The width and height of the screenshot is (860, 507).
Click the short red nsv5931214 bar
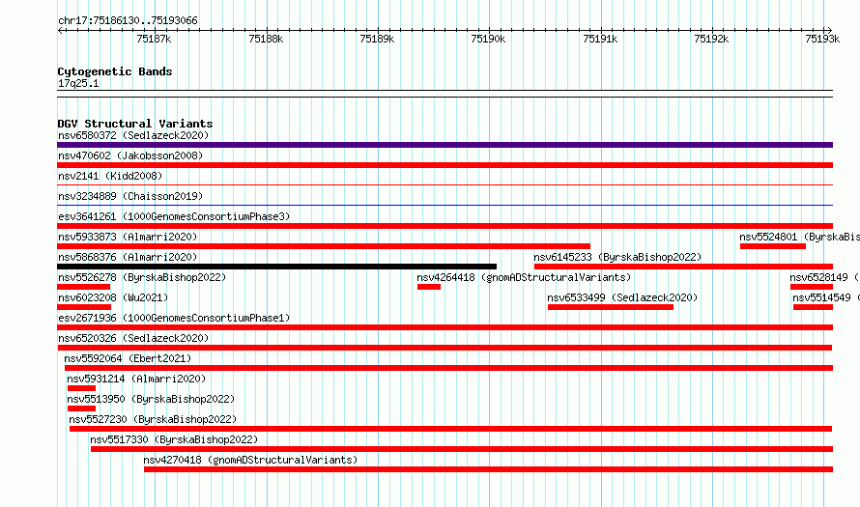tap(82, 388)
